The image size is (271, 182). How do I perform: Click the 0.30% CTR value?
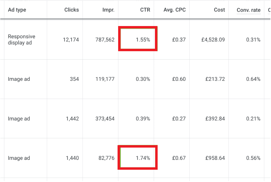(143, 79)
